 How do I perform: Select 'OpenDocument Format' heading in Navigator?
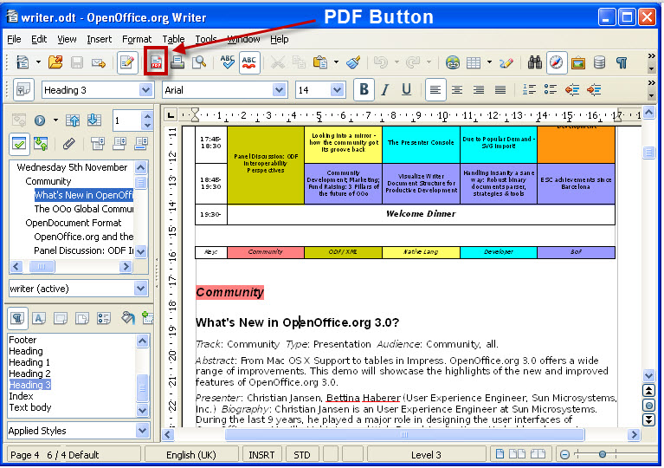click(x=74, y=223)
